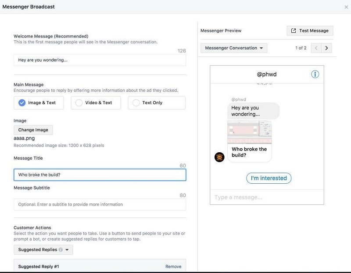Go to previous preview page arrow
The width and height of the screenshot is (351, 273).
[x=316, y=48]
